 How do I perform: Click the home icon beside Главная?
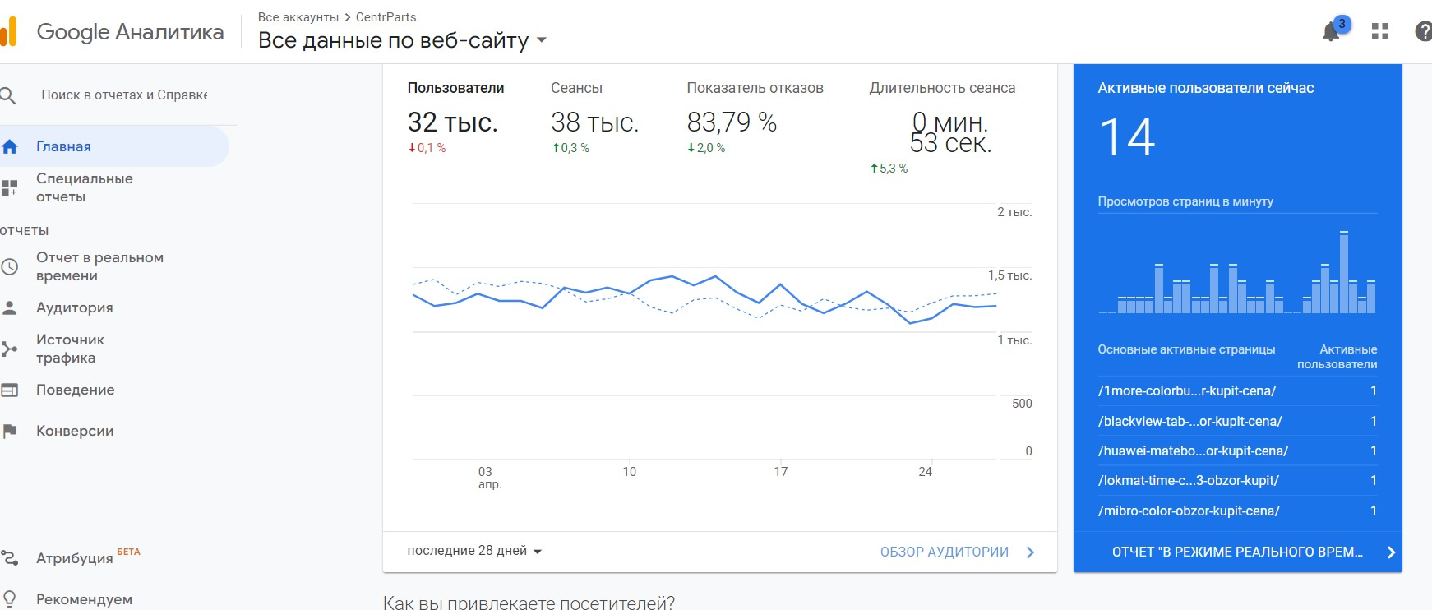(10, 146)
